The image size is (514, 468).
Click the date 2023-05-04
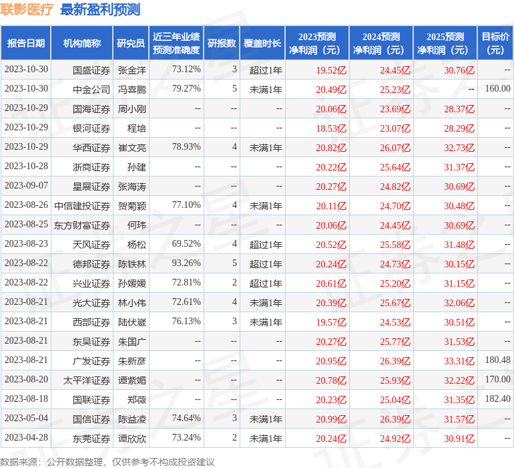click(x=26, y=419)
